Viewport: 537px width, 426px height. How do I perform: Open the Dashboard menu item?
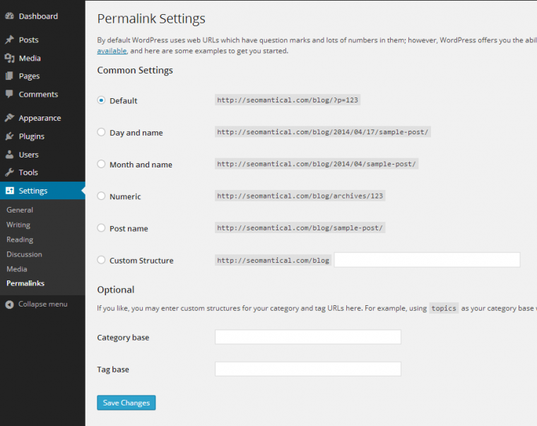[x=38, y=16]
